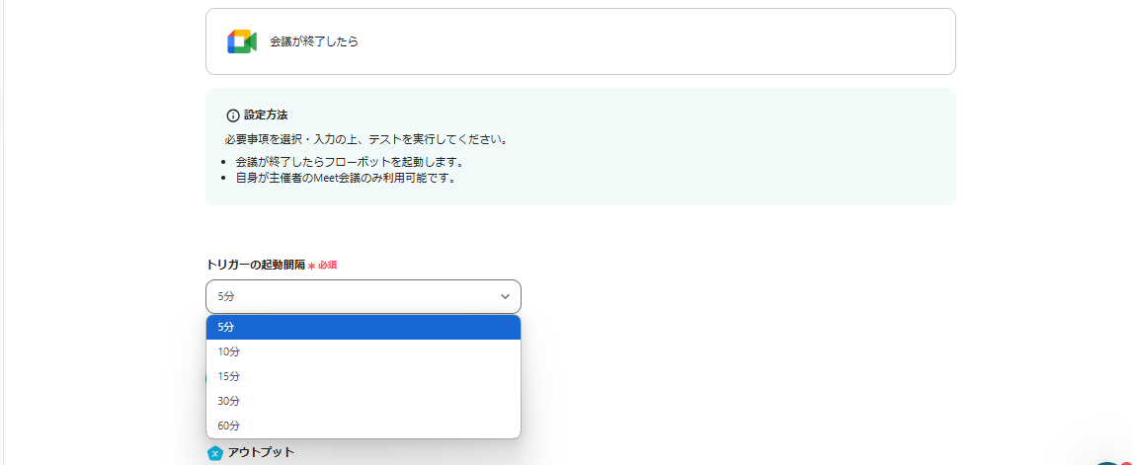
Task: Click the アウトプット heading text
Action: (261, 453)
